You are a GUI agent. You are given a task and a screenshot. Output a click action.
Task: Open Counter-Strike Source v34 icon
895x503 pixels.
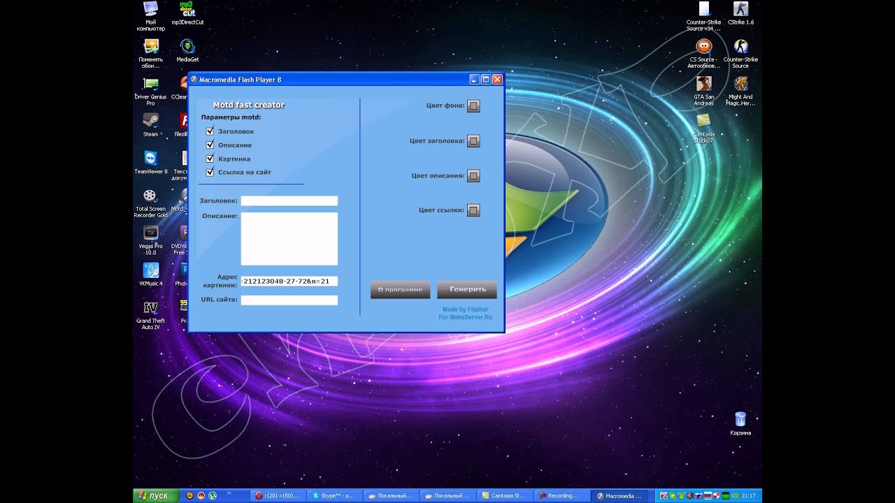[704, 16]
